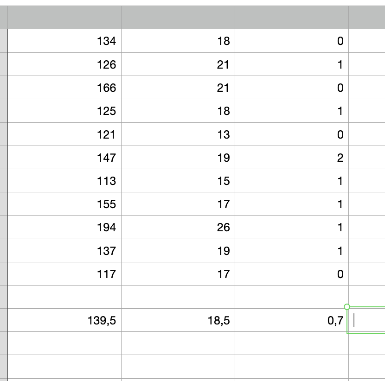This screenshot has width=385, height=381.
Task: Click the cell containing 13
Action: point(178,134)
